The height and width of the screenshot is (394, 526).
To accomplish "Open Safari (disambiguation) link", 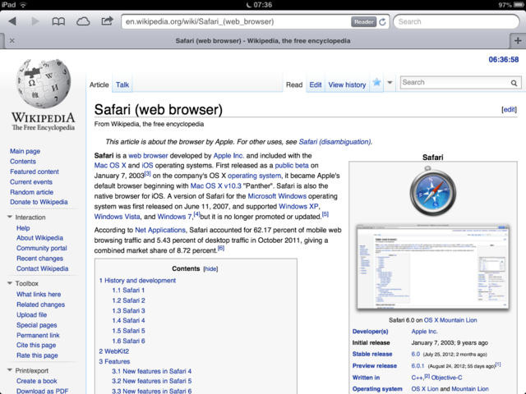I will click(335, 142).
